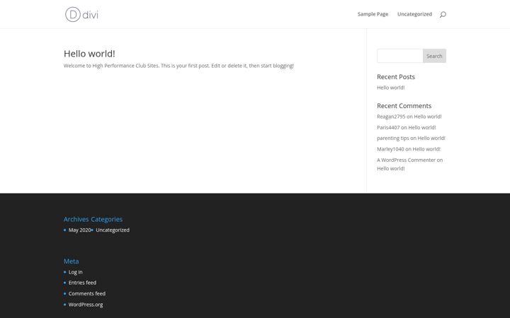510x318 pixels.
Task: Open the Comments feed link
Action: pos(87,294)
